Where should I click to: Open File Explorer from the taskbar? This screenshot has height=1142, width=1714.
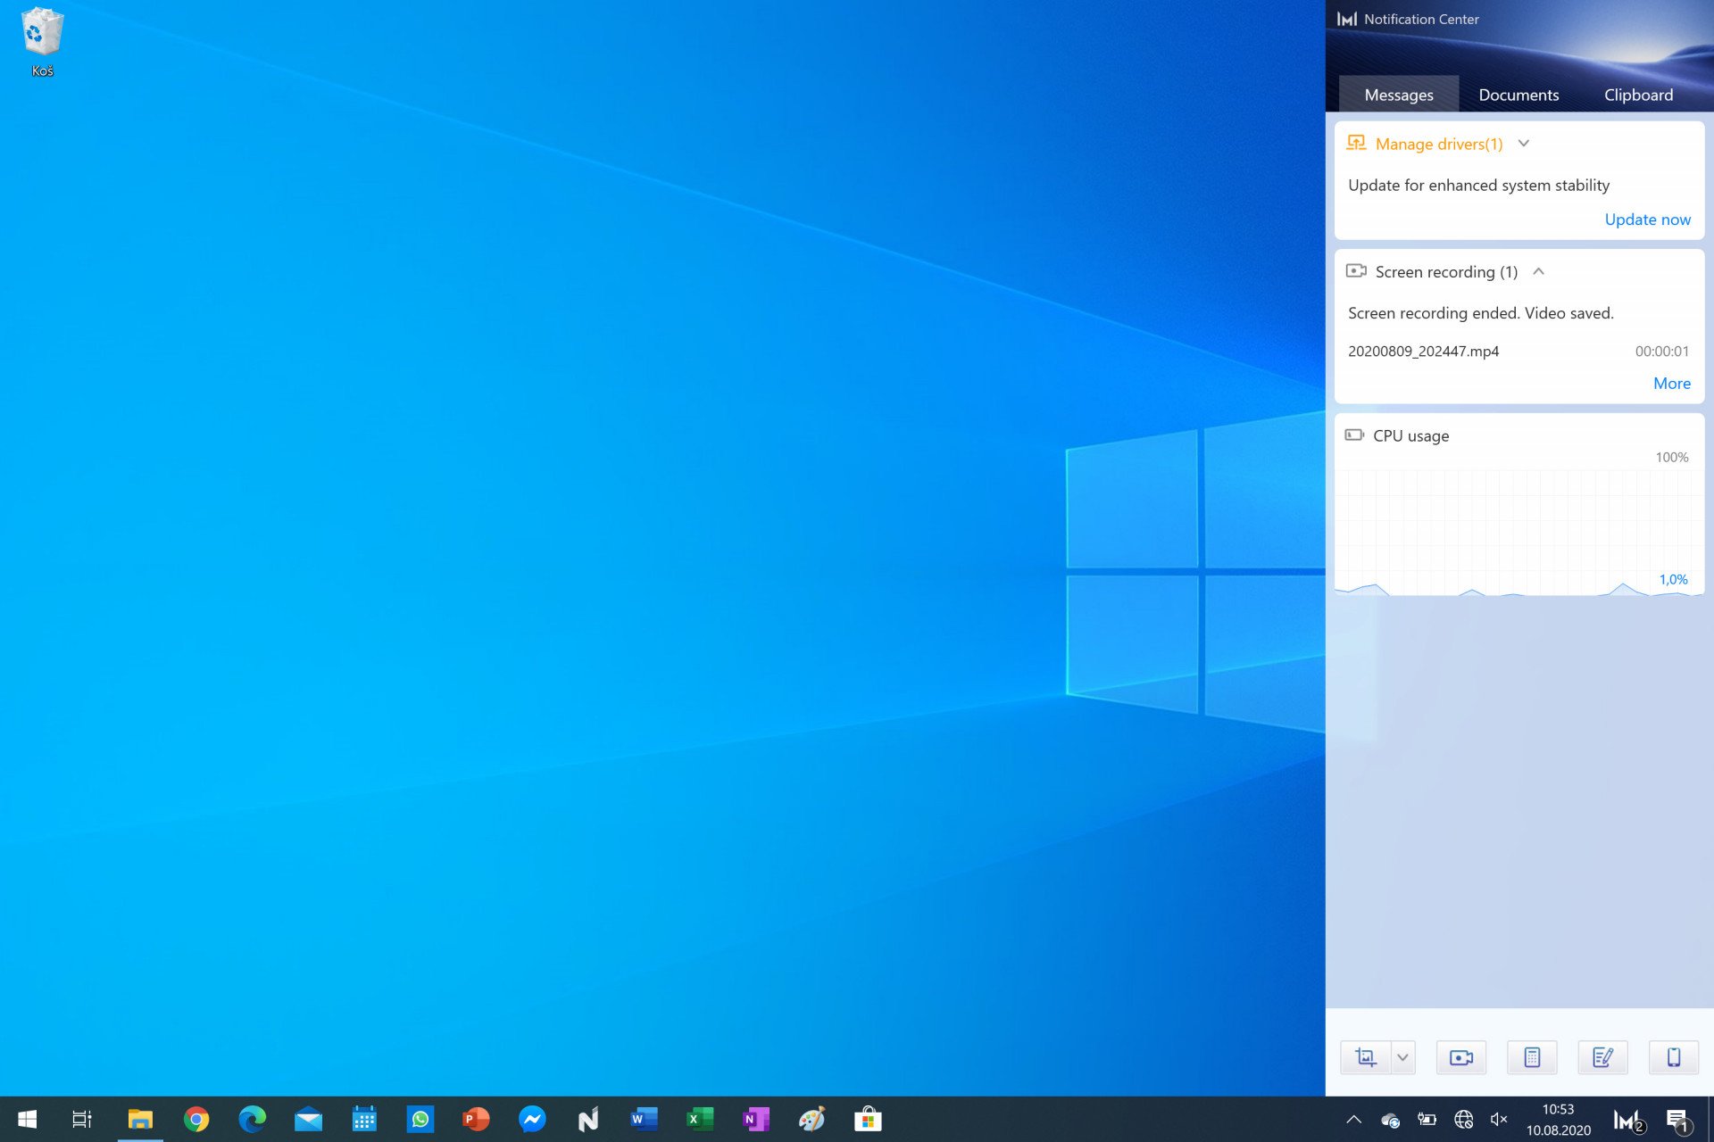140,1119
